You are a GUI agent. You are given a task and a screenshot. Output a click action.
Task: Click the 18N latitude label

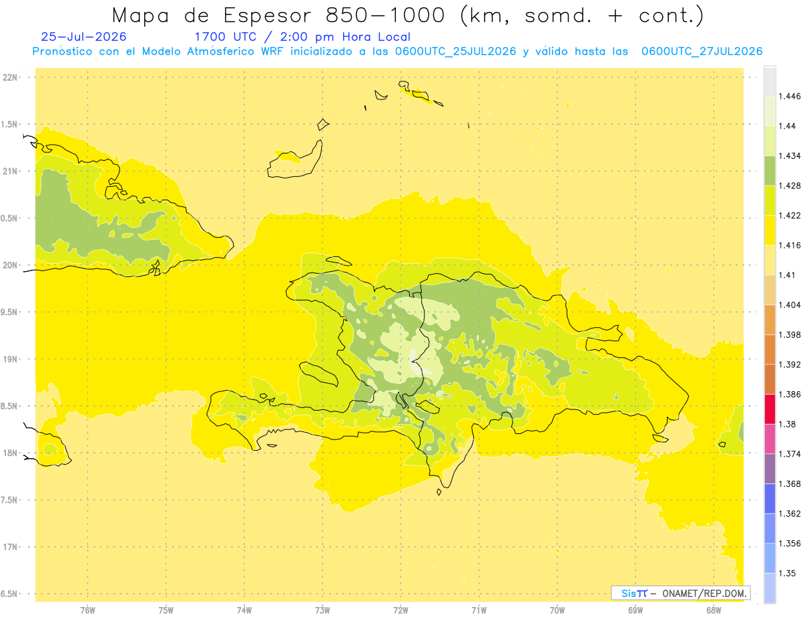(x=11, y=453)
